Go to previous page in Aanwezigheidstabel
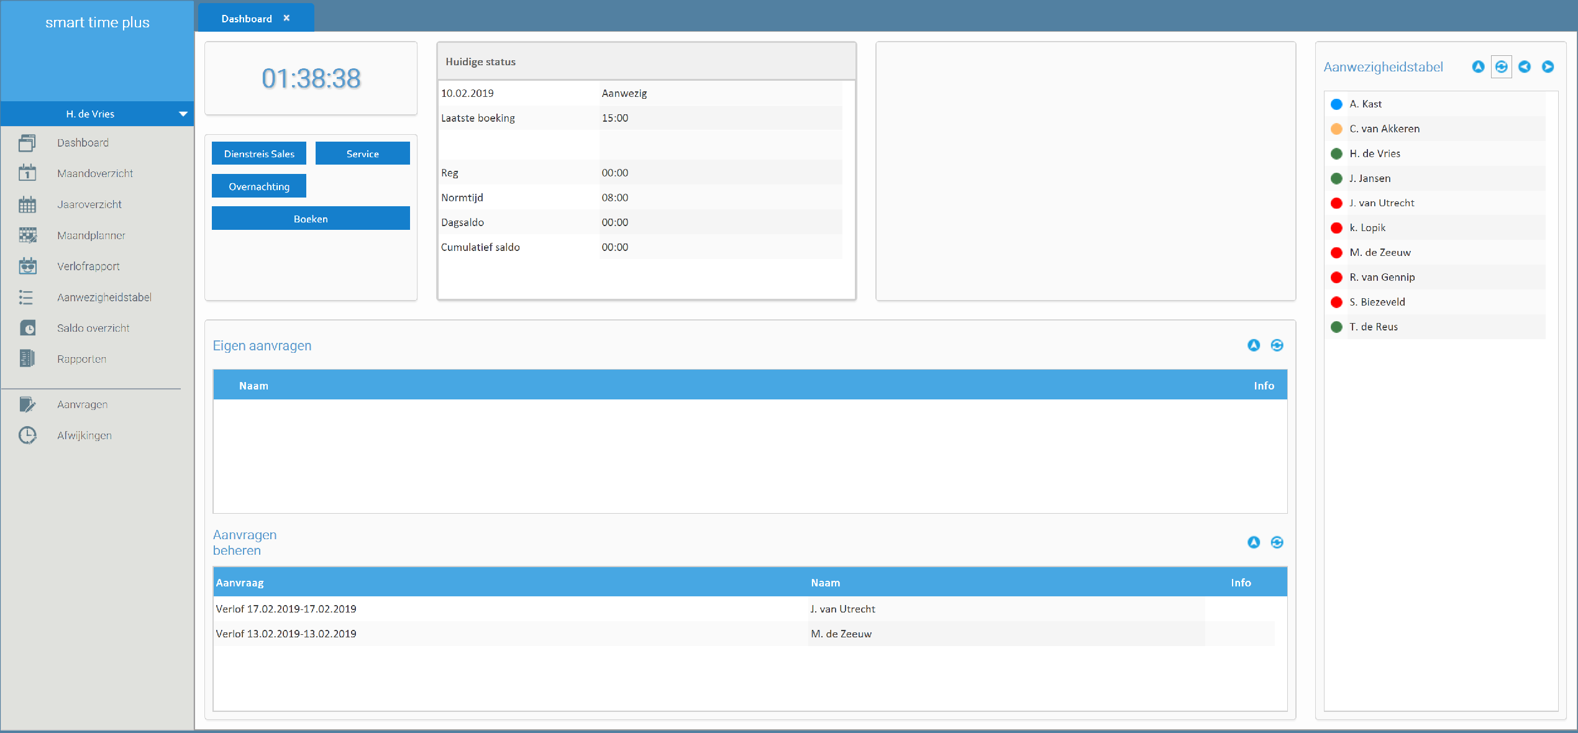Screen dimensions: 1578x733 (1525, 67)
